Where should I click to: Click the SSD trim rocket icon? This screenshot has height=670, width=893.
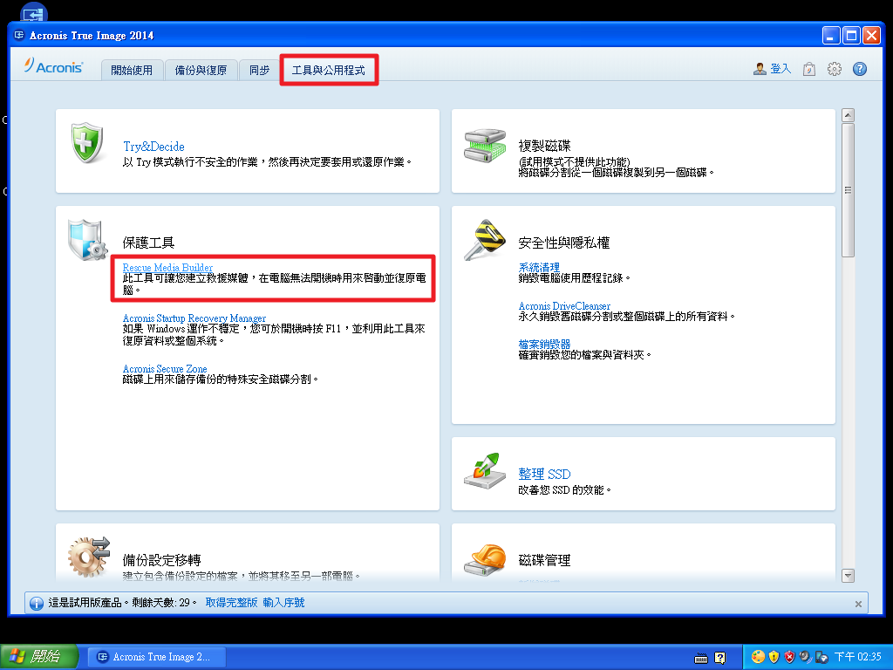click(484, 471)
